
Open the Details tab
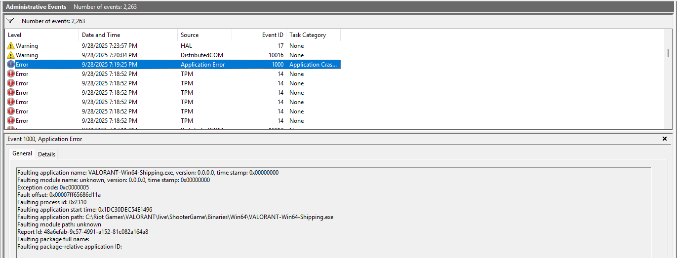click(x=47, y=154)
